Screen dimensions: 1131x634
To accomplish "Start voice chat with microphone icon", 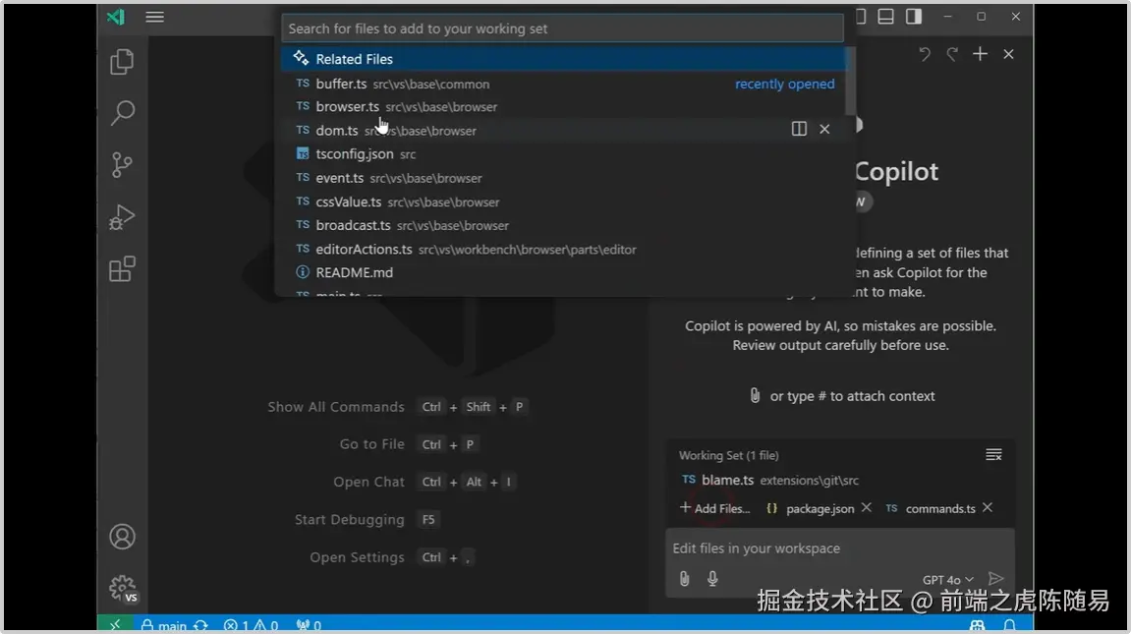I will [712, 578].
